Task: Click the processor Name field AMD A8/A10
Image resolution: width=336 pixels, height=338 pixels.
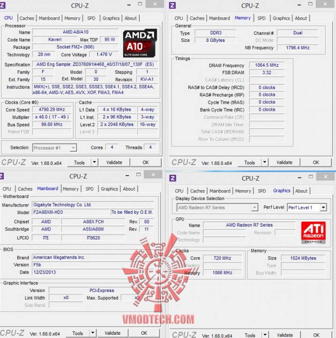Action: (75, 32)
